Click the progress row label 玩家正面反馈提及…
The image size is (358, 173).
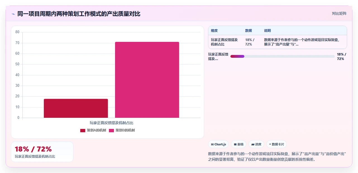[218, 56]
